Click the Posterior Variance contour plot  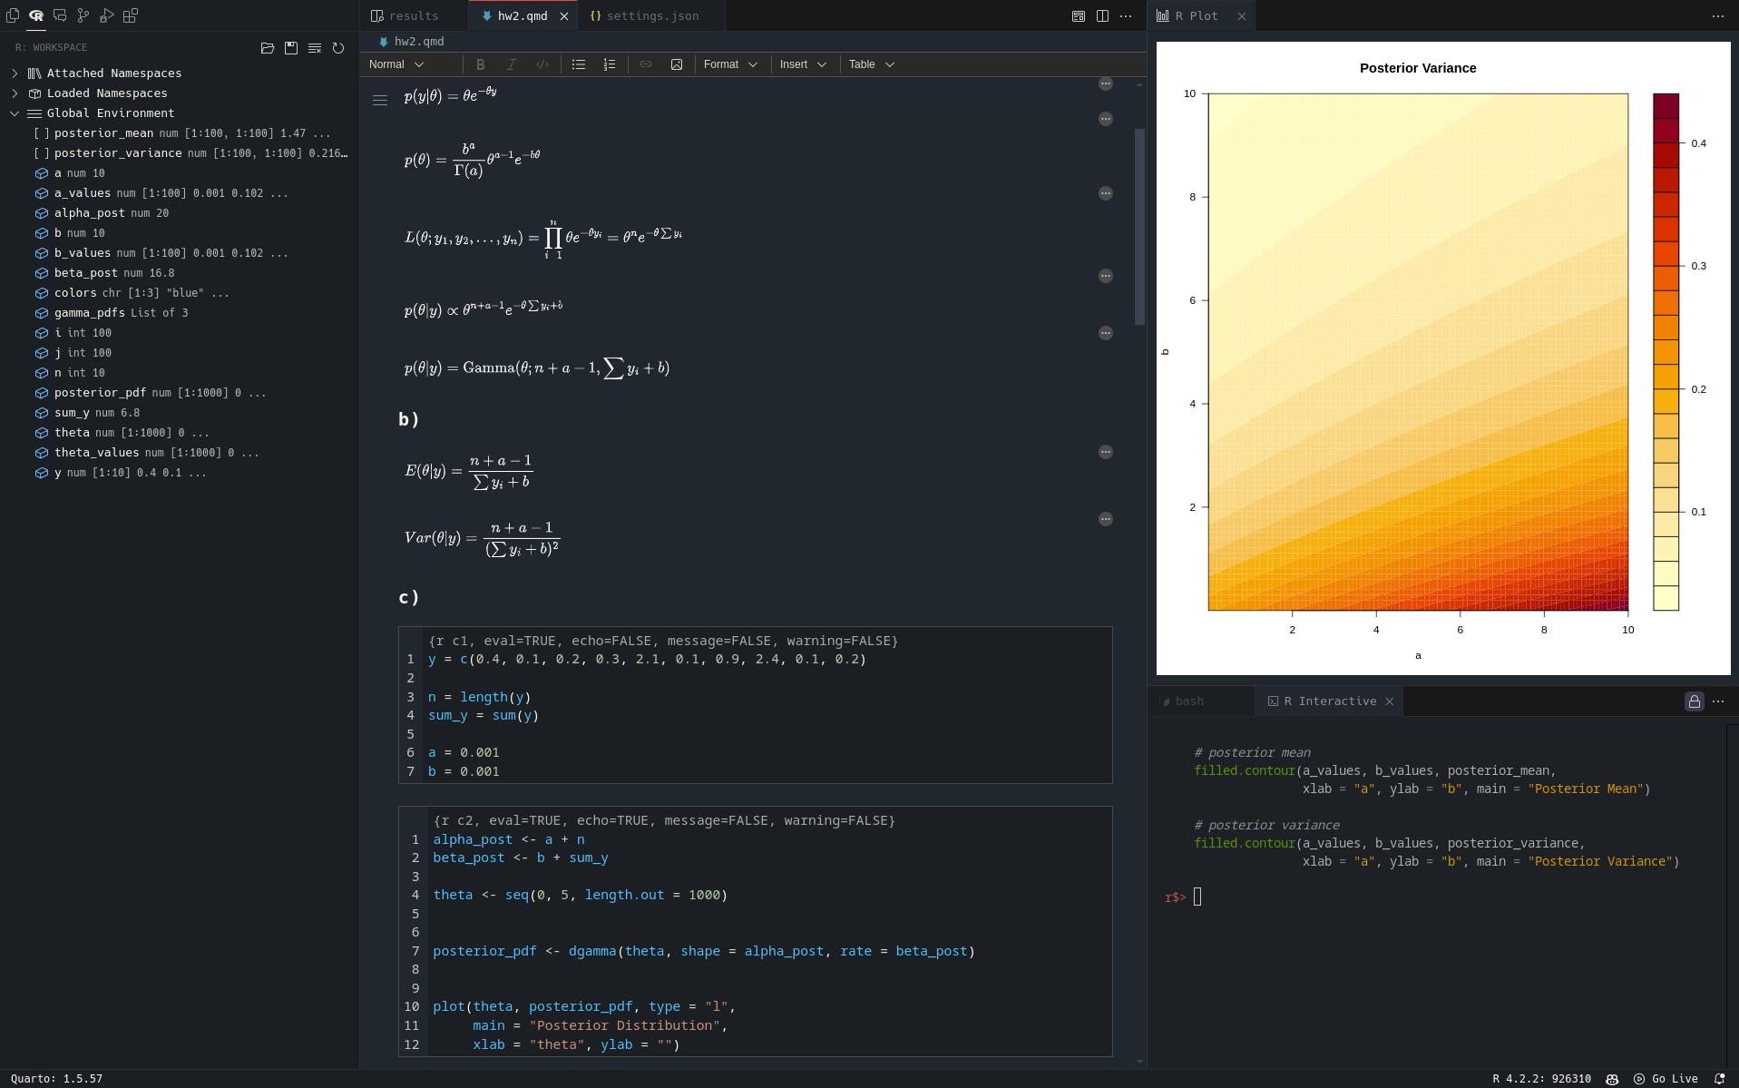1418,352
